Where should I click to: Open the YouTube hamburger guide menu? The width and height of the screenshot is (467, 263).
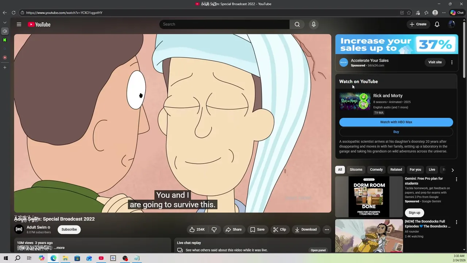tap(19, 24)
